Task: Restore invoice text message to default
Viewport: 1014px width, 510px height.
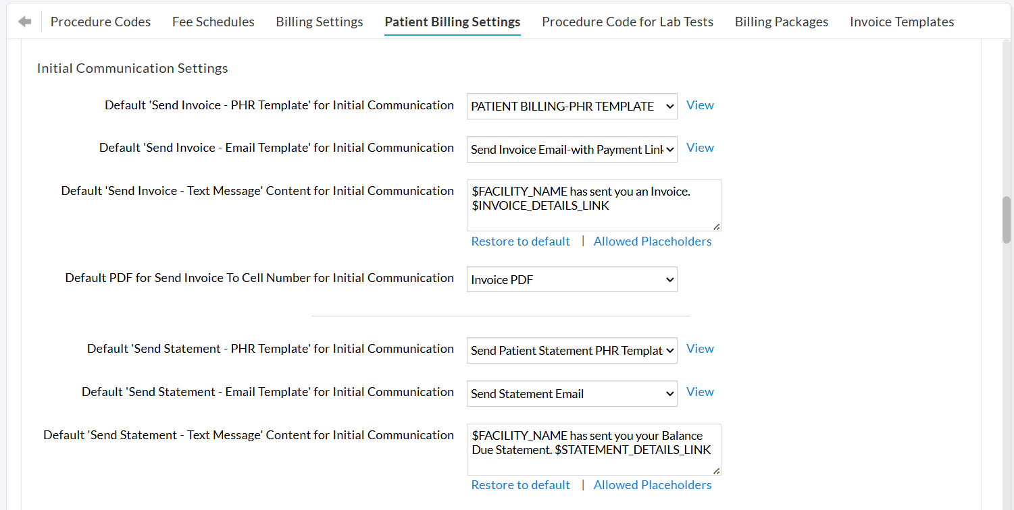Action: [x=520, y=242]
